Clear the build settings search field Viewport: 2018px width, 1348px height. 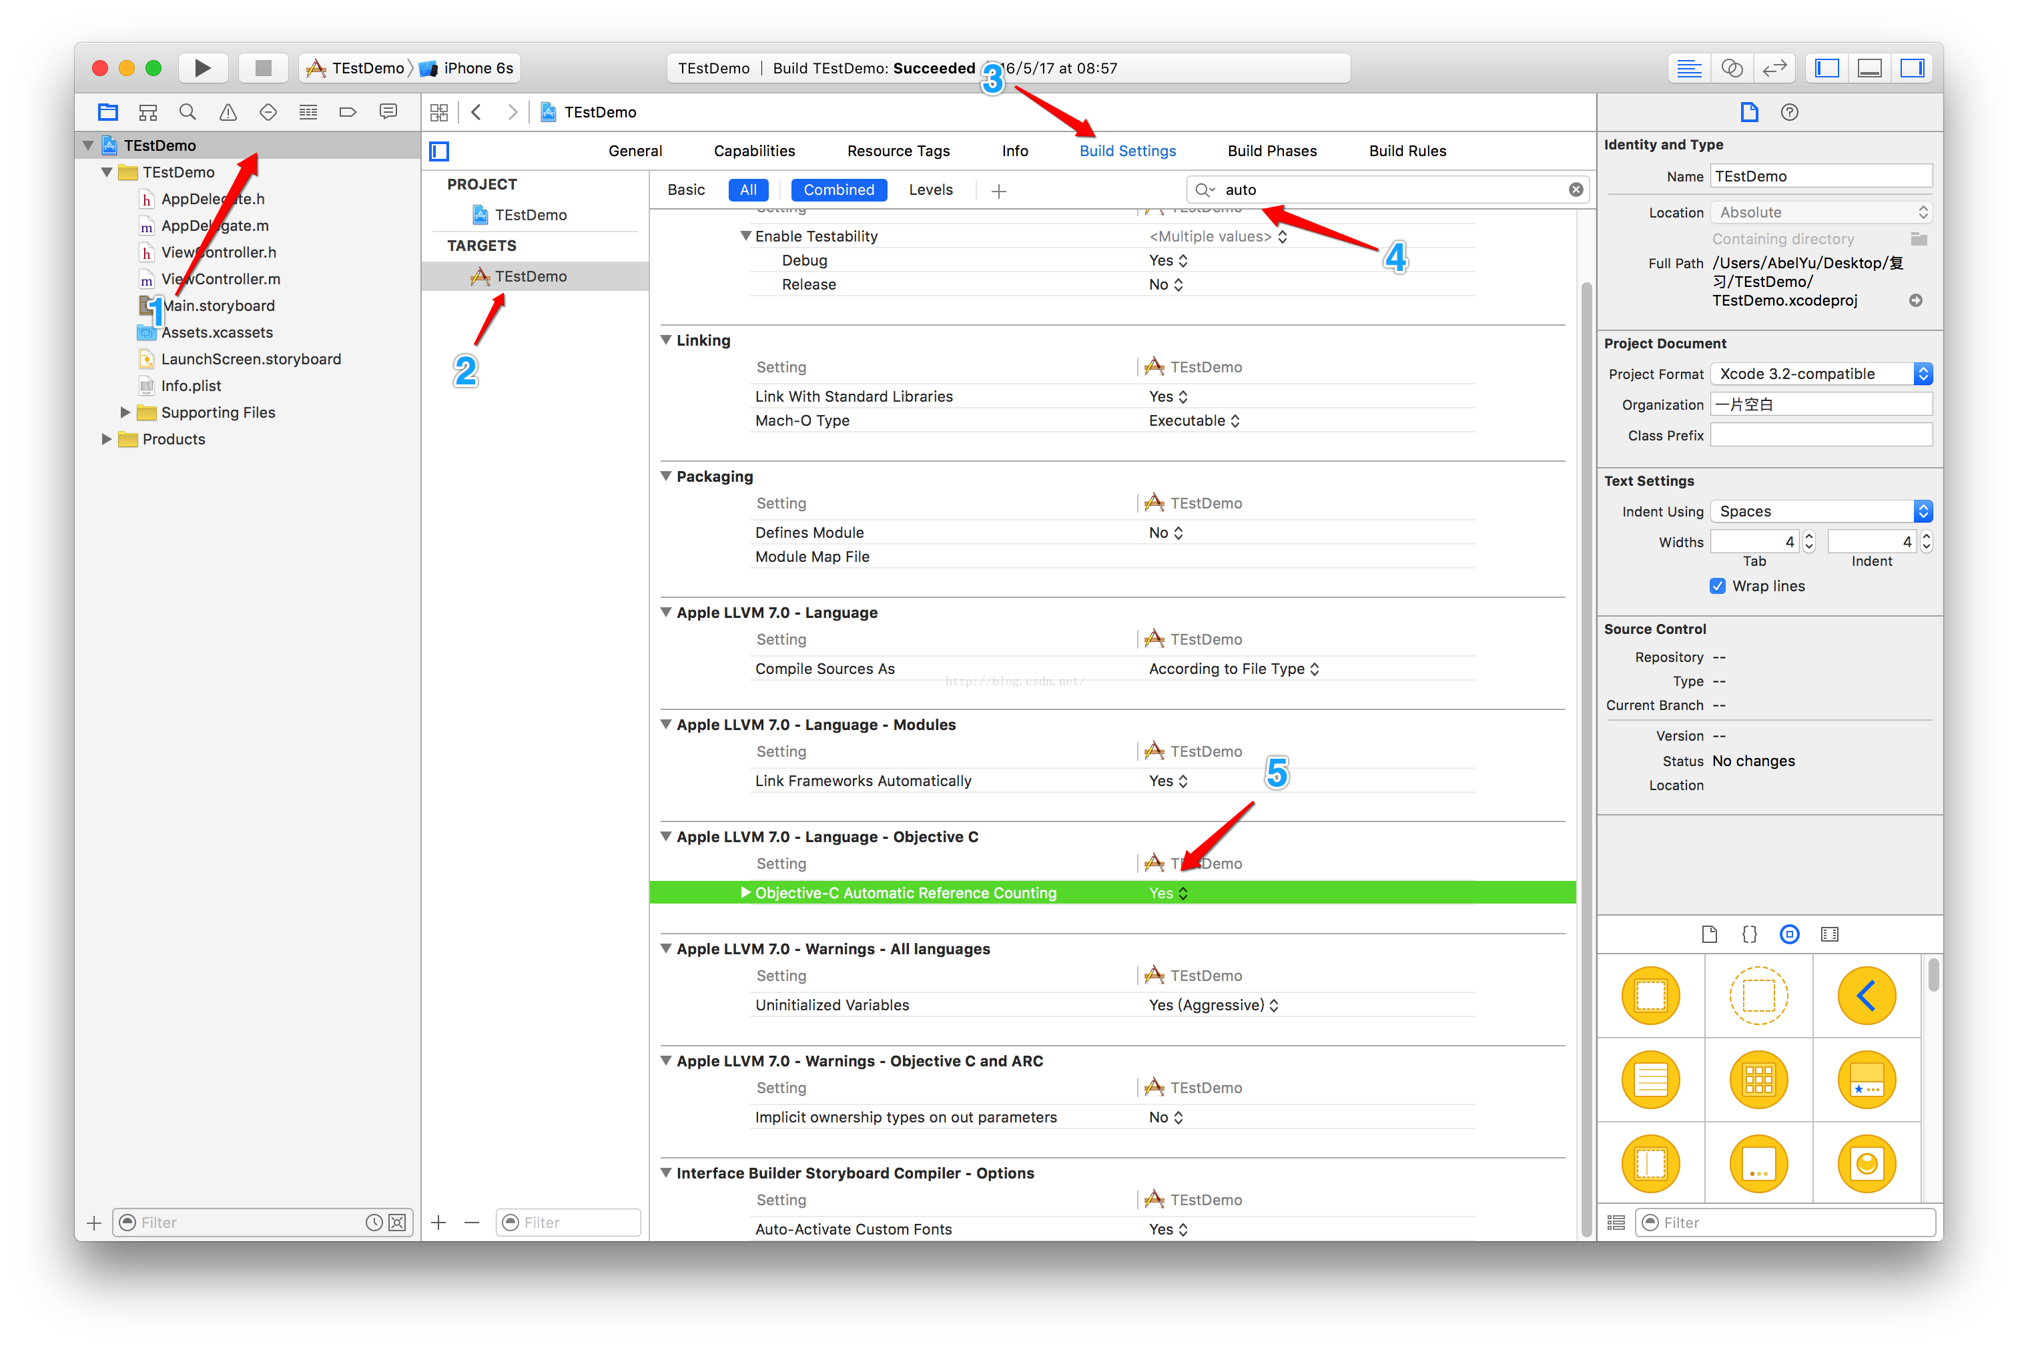pos(1576,189)
